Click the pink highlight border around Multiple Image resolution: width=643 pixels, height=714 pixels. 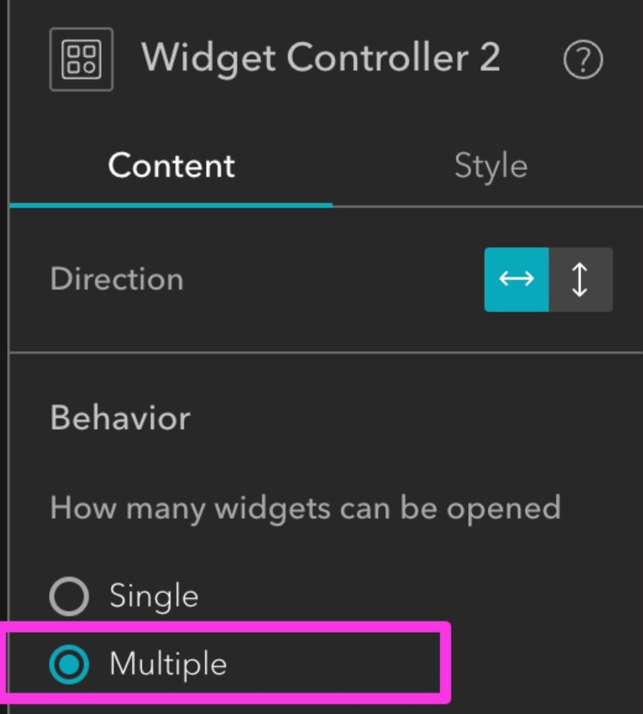pyautogui.click(x=446, y=661)
